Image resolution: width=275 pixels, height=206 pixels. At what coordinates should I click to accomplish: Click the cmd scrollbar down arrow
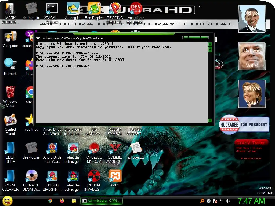pyautogui.click(x=210, y=120)
